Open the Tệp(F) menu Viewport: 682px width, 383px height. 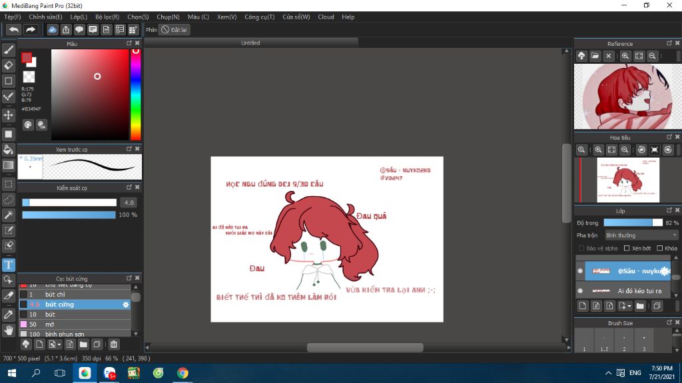pyautogui.click(x=12, y=17)
